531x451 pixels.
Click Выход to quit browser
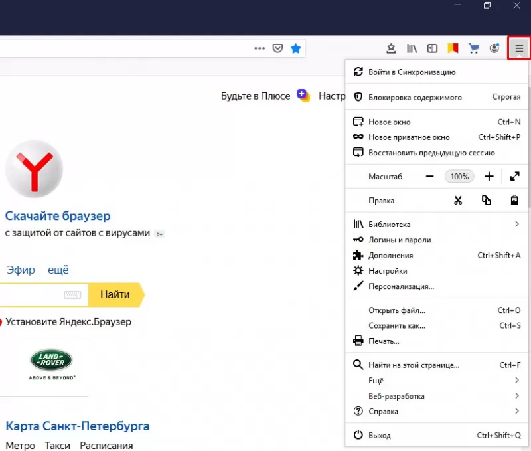click(436, 436)
